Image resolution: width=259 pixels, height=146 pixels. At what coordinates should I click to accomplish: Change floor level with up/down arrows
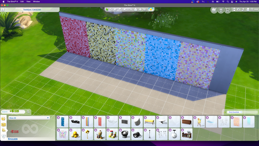coord(234,10)
